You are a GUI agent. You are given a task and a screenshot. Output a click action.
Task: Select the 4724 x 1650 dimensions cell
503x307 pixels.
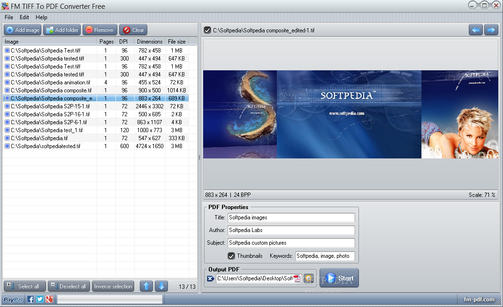pyautogui.click(x=150, y=146)
